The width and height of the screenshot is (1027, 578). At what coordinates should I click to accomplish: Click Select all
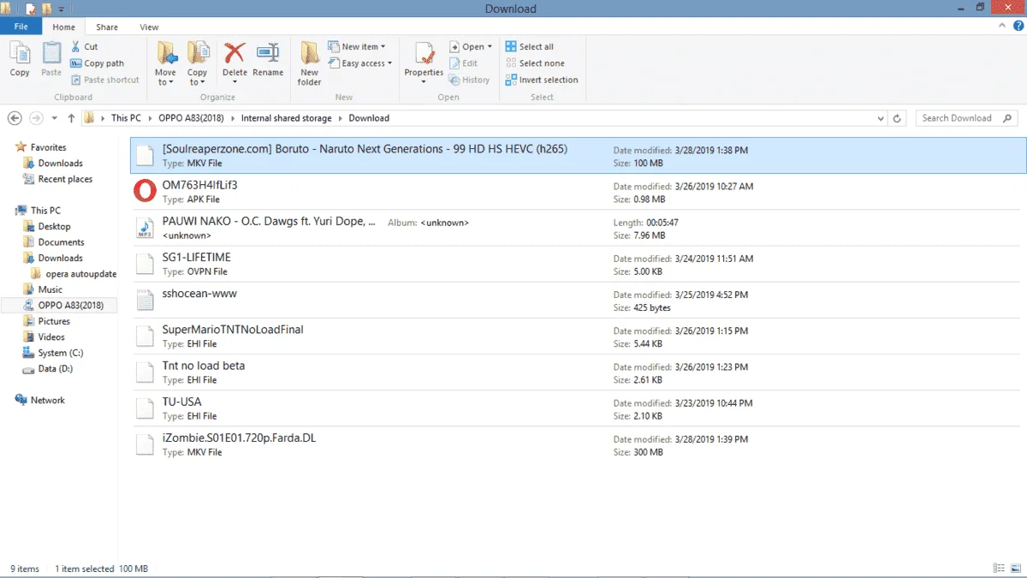529,47
